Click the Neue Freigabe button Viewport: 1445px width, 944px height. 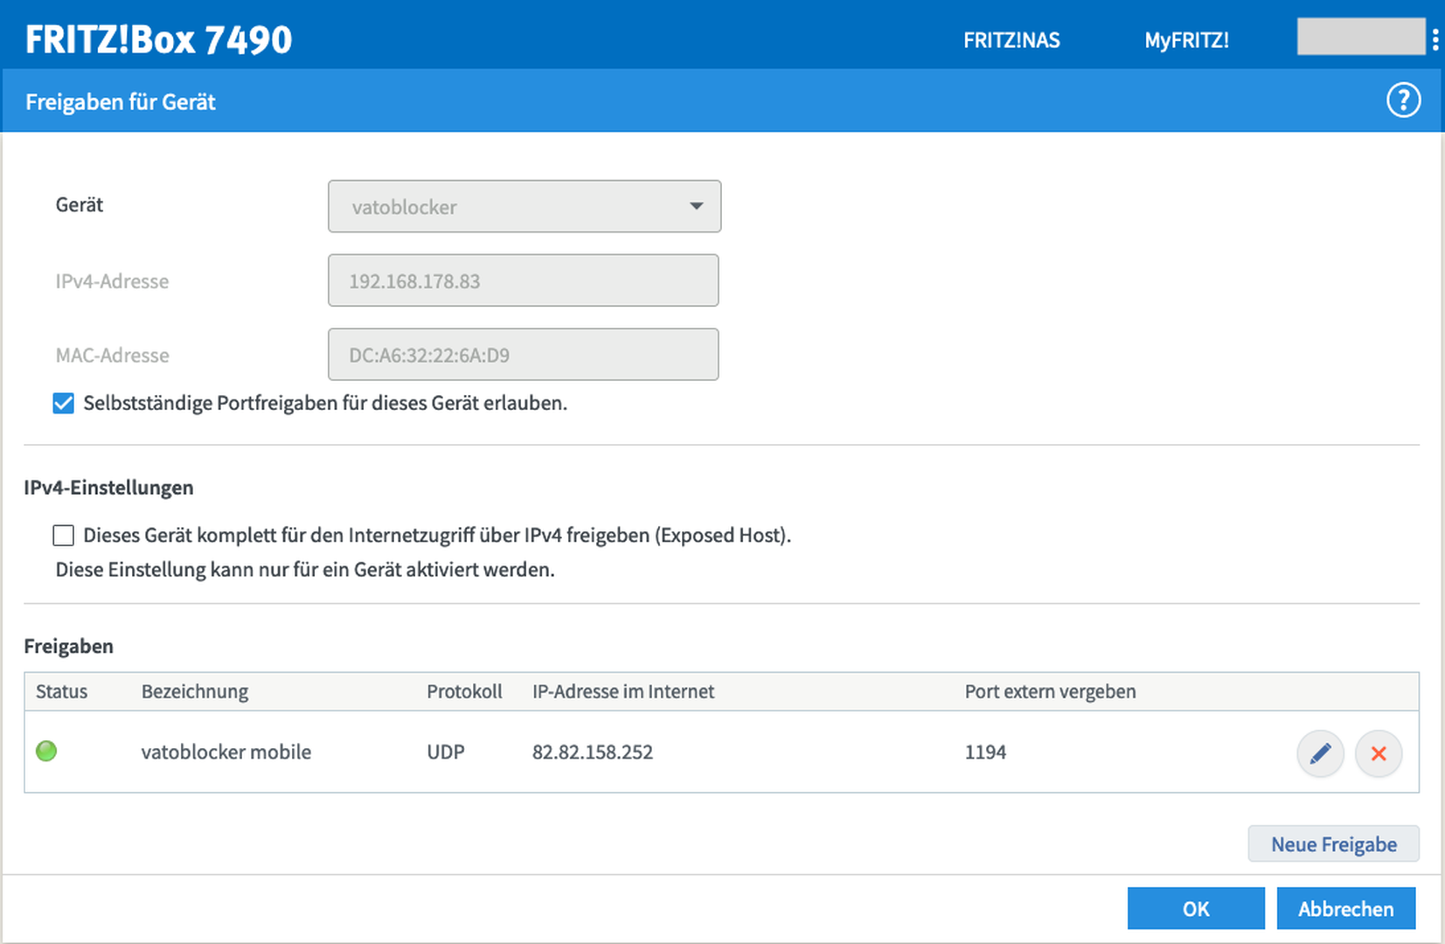click(1333, 843)
